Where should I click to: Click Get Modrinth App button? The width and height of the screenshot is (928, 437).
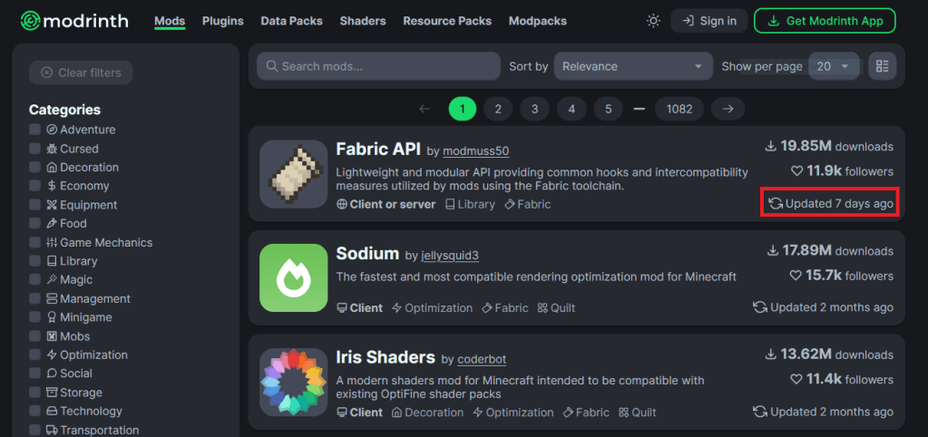[x=825, y=21]
